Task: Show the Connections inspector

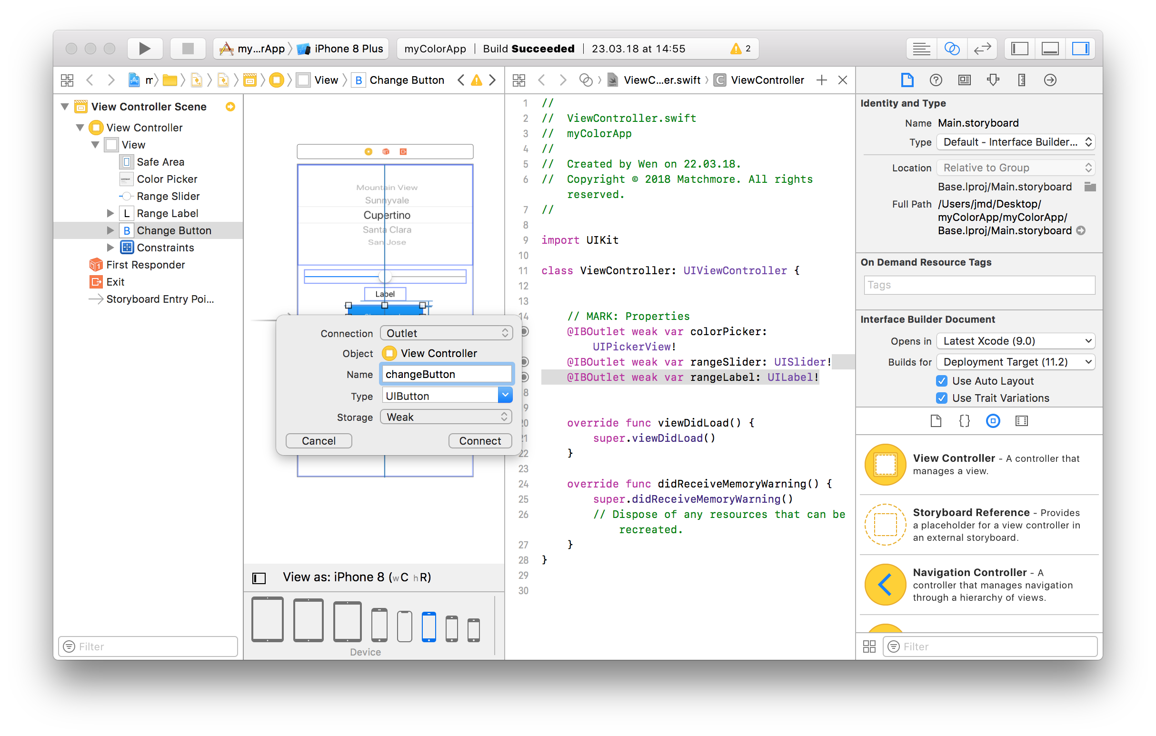Action: click(1050, 80)
